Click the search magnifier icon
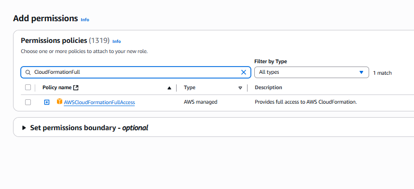This screenshot has height=189, width=414. pyautogui.click(x=28, y=72)
